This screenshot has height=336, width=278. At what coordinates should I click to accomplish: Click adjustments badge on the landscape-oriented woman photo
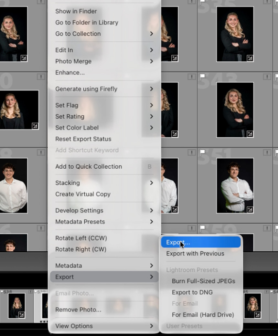point(35,126)
